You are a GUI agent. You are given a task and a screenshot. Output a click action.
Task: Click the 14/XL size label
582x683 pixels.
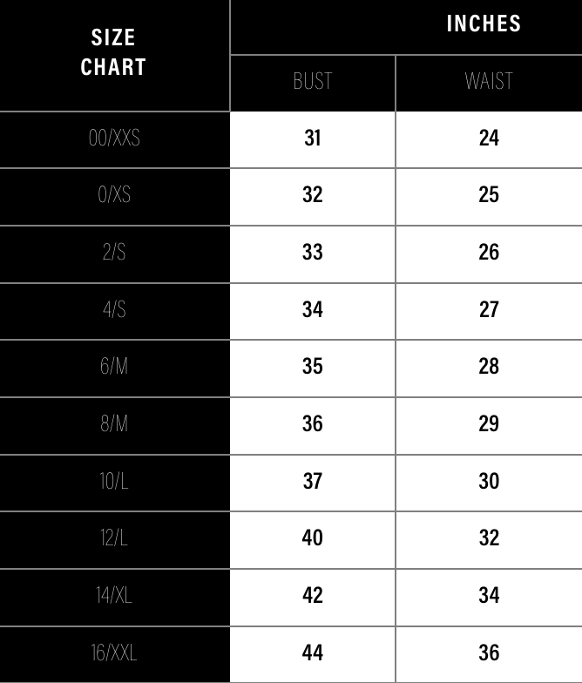pyautogui.click(x=114, y=595)
